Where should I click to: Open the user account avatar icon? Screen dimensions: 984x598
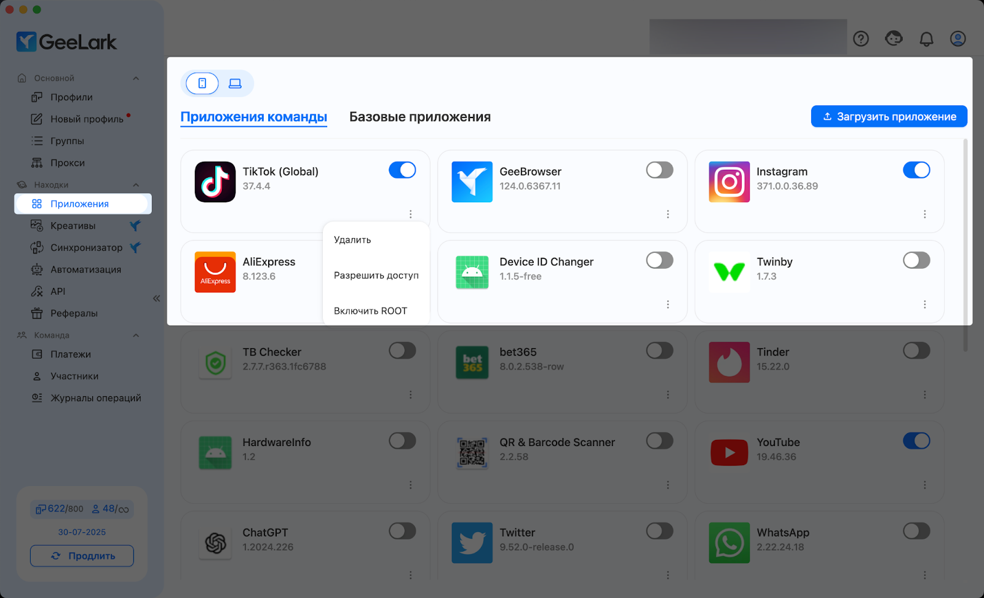(x=958, y=39)
